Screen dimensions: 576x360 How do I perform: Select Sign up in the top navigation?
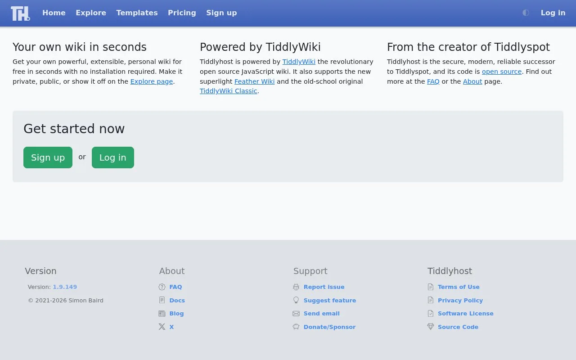click(221, 13)
